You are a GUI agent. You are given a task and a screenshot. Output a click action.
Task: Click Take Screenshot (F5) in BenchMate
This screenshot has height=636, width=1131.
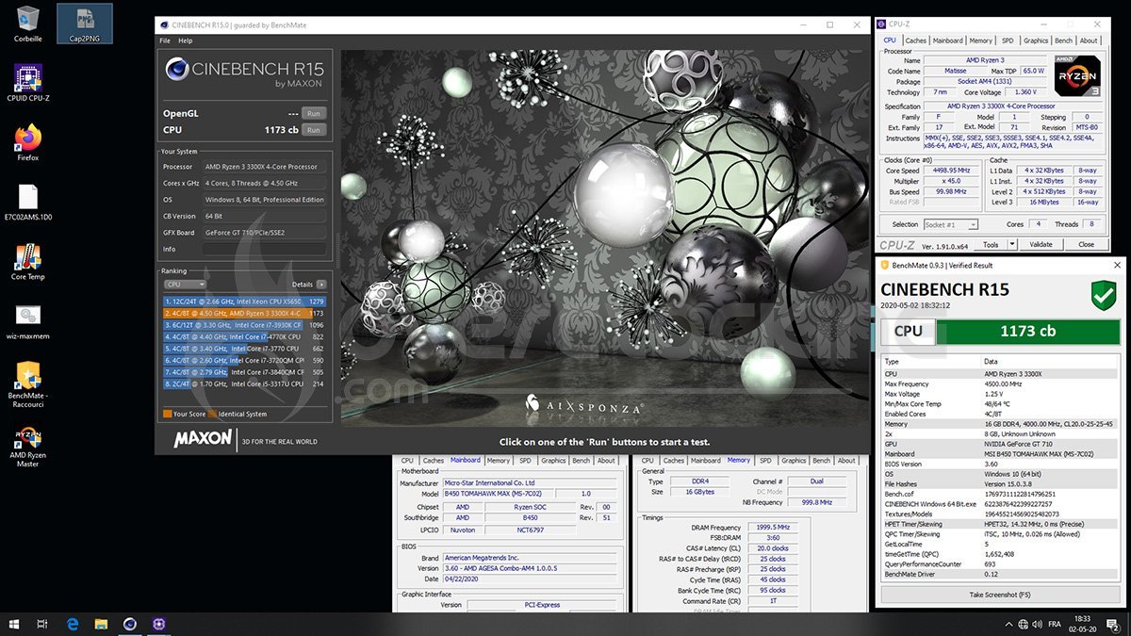(x=1001, y=595)
